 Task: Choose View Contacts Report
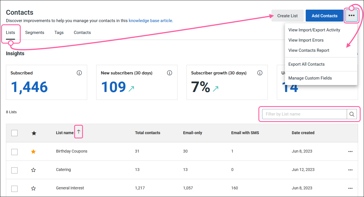(321, 50)
